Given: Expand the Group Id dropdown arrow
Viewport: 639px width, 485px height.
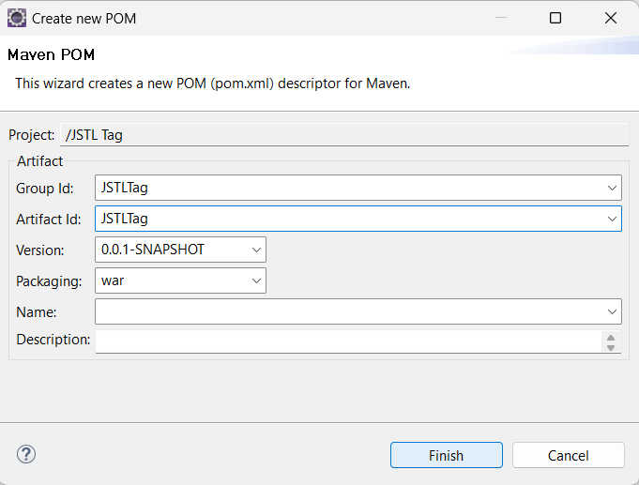Looking at the screenshot, I should coord(612,188).
